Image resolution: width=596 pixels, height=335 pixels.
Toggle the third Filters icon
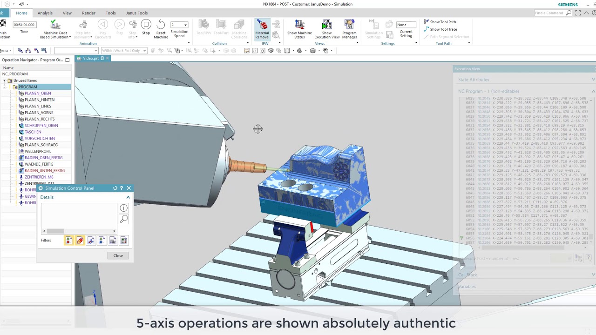[91, 241]
